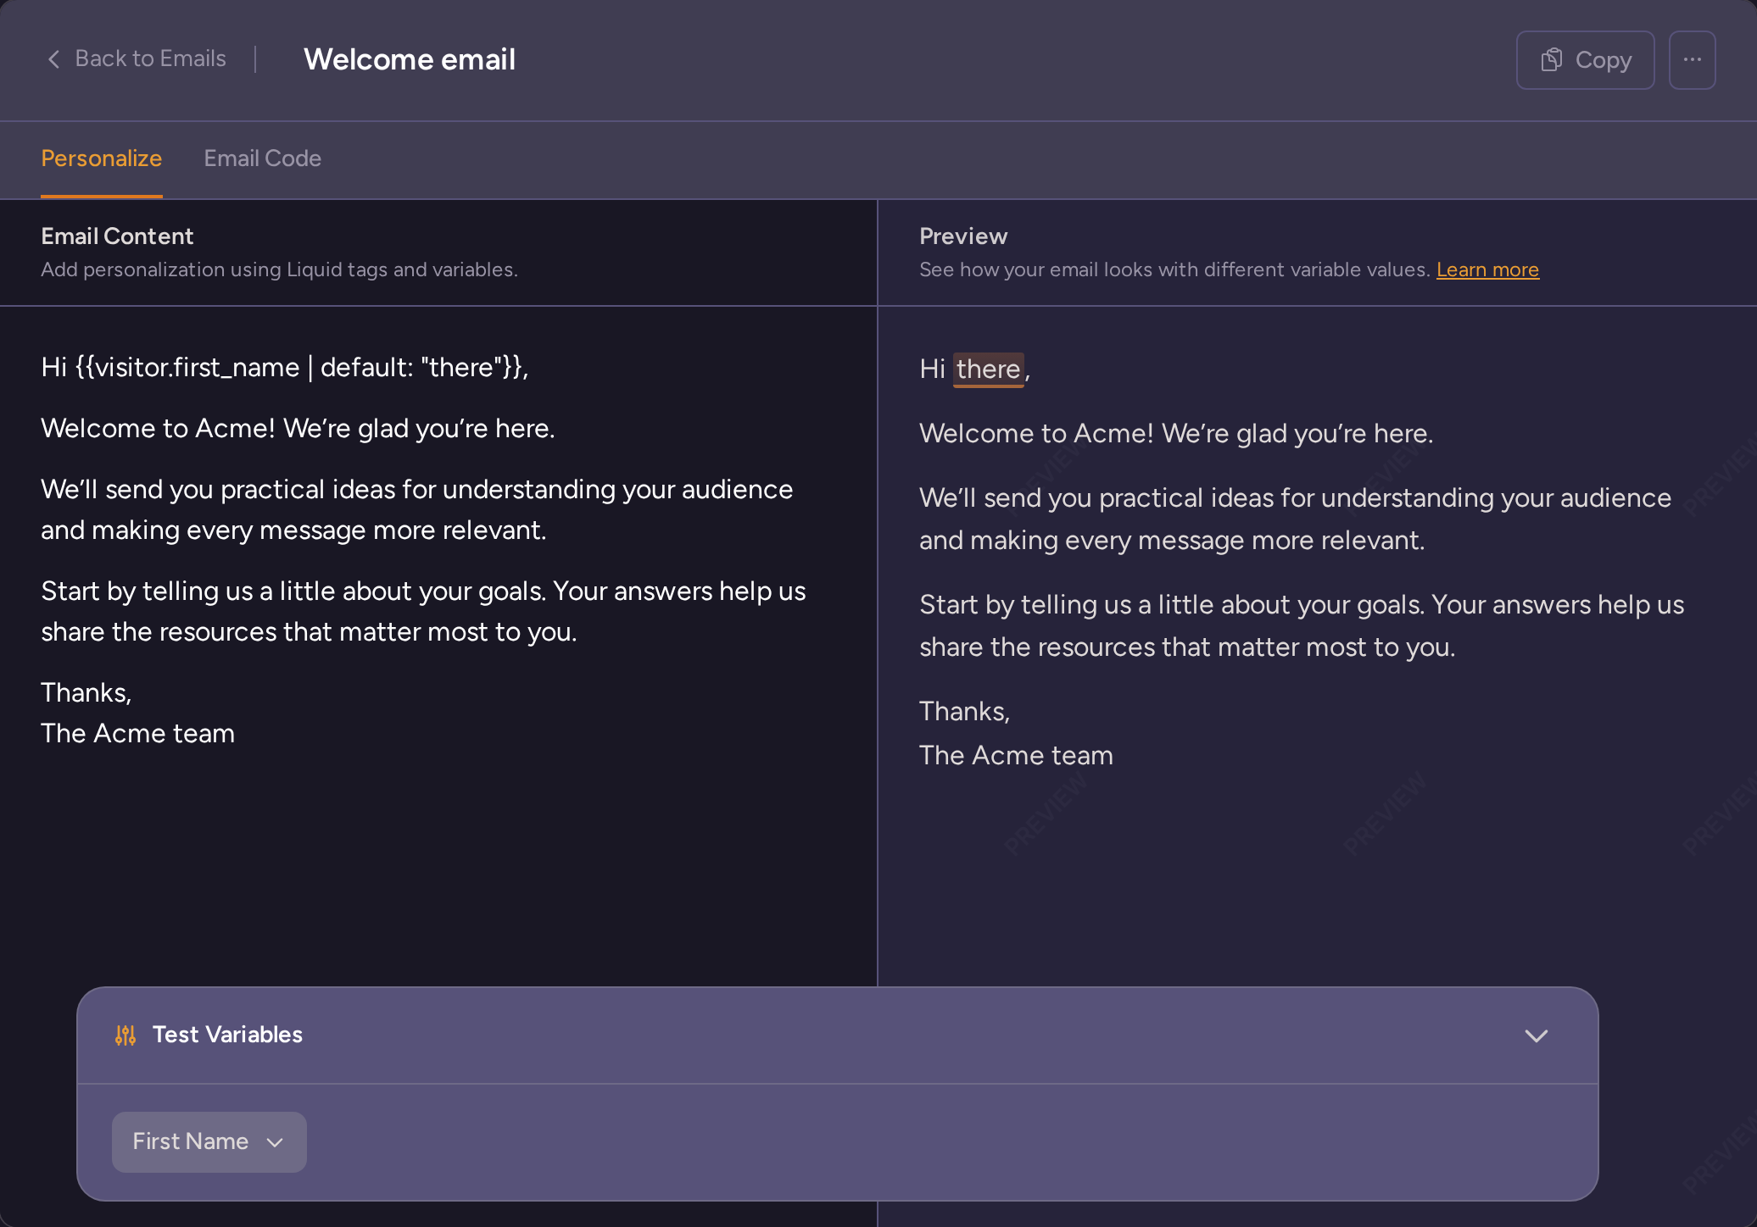Click the Test Variables sliders icon
The width and height of the screenshot is (1757, 1227).
pyautogui.click(x=126, y=1035)
